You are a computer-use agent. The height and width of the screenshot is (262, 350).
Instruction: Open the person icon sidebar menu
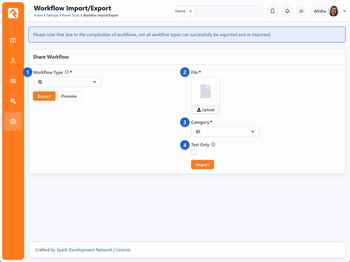(x=13, y=61)
